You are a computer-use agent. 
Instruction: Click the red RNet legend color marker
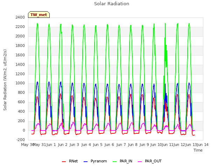point(64,162)
